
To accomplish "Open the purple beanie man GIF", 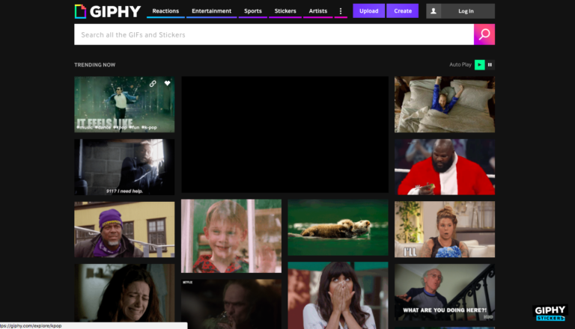I will (124, 230).
